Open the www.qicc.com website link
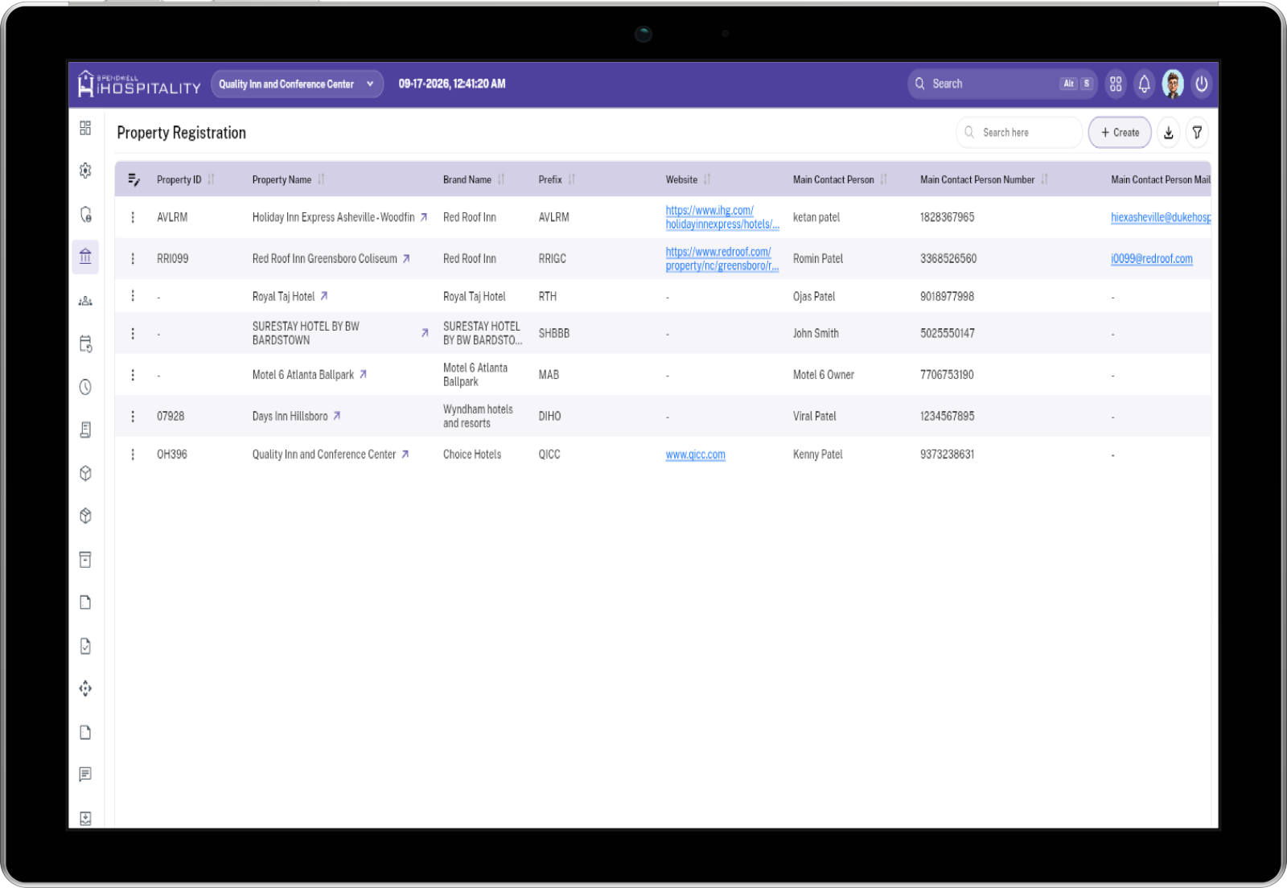 coord(696,454)
